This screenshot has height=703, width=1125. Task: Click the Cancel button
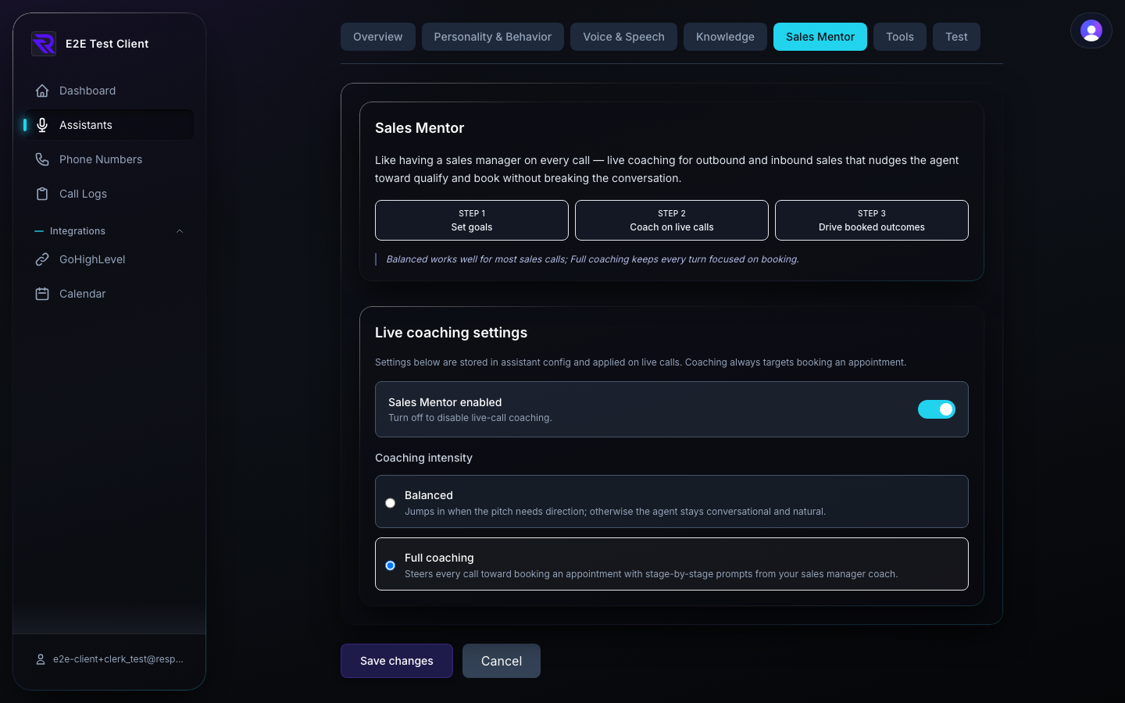point(502,661)
